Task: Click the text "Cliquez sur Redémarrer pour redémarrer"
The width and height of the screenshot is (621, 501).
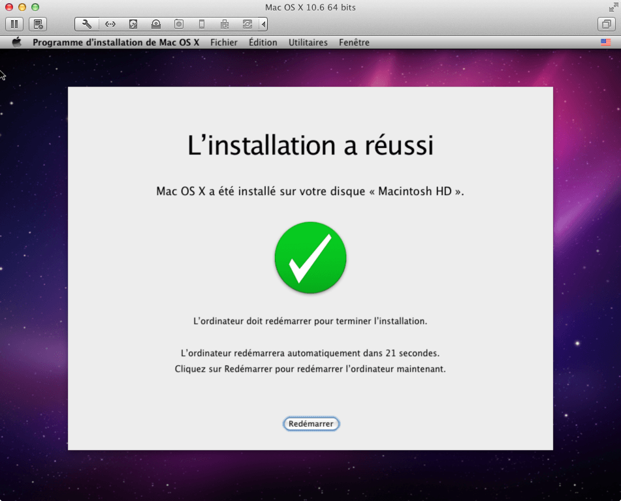Action: (259, 369)
